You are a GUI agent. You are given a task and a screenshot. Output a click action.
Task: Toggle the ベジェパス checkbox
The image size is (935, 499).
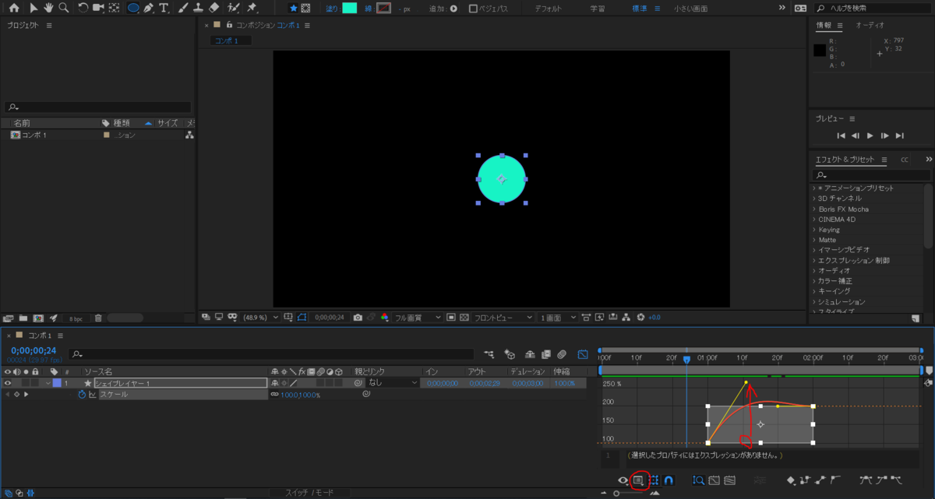(473, 9)
